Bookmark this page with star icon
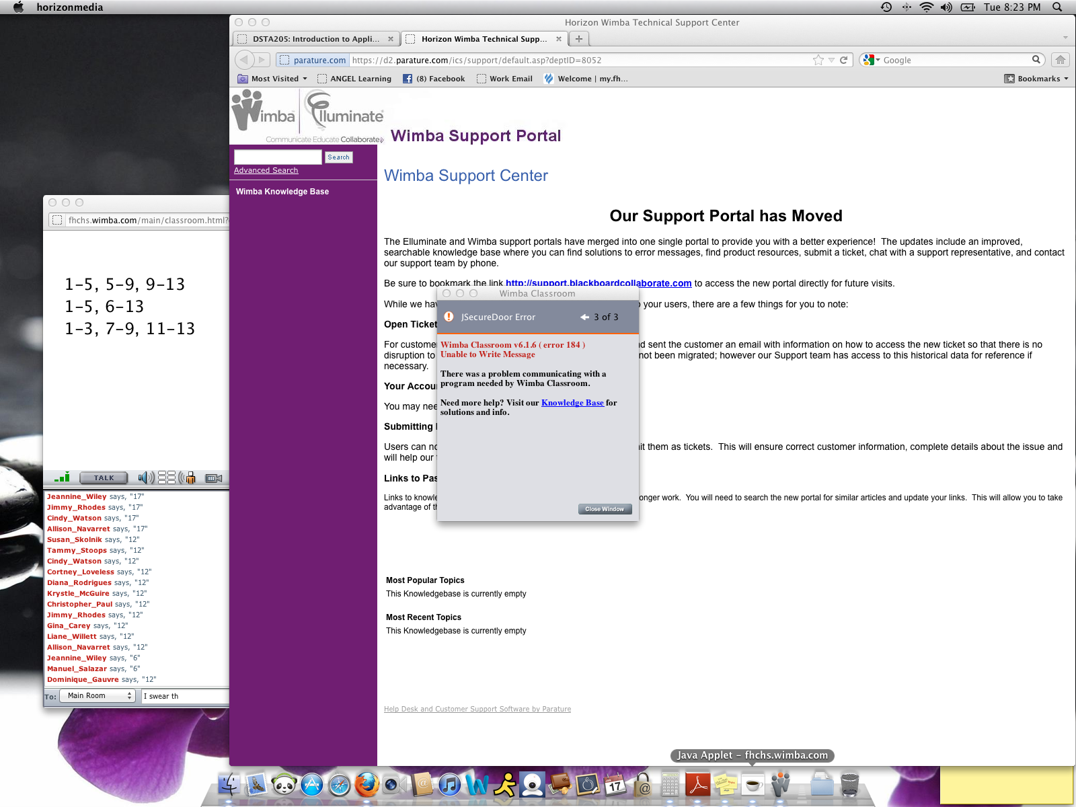 [x=818, y=60]
